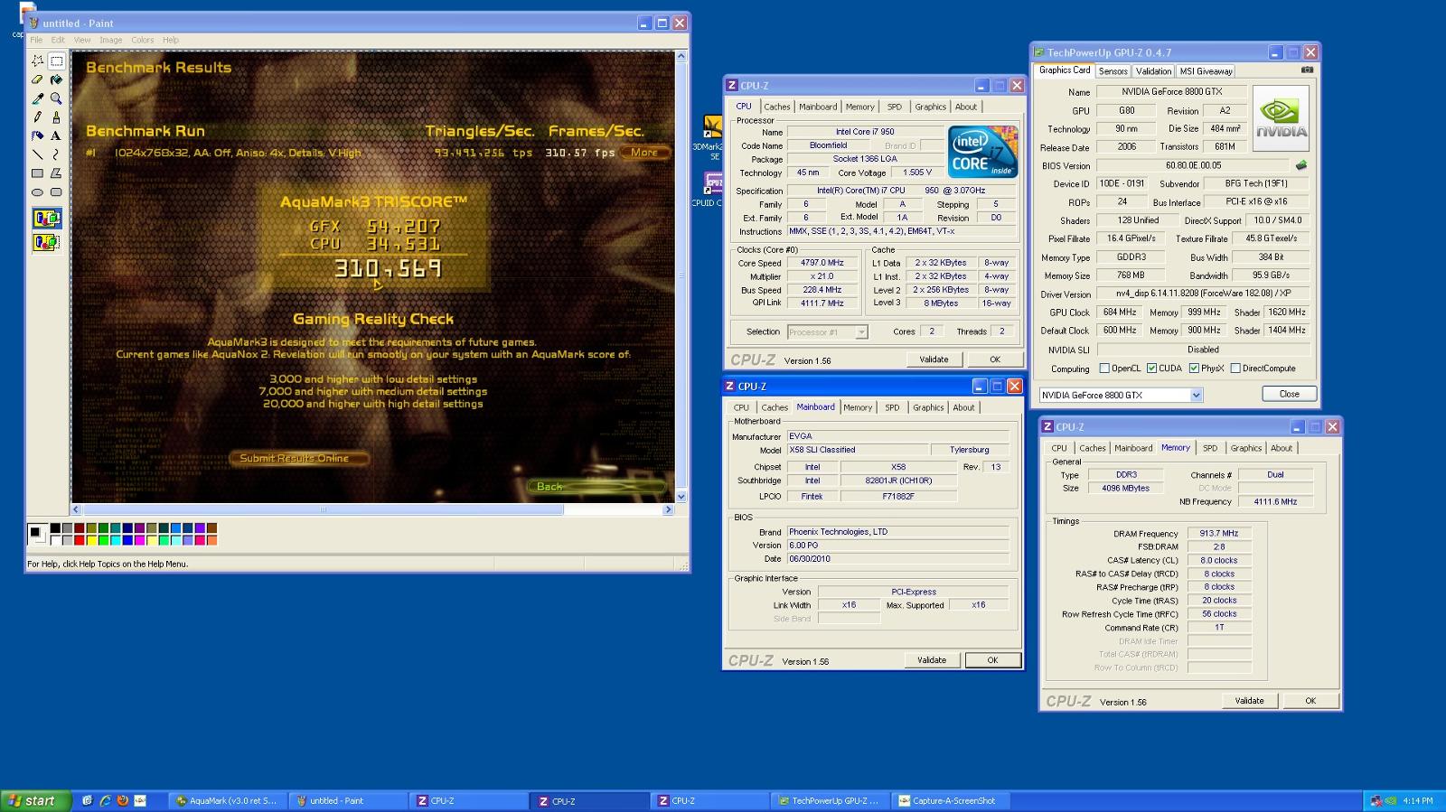Switch to Caches tab in the top CPU-Z window

click(x=776, y=107)
